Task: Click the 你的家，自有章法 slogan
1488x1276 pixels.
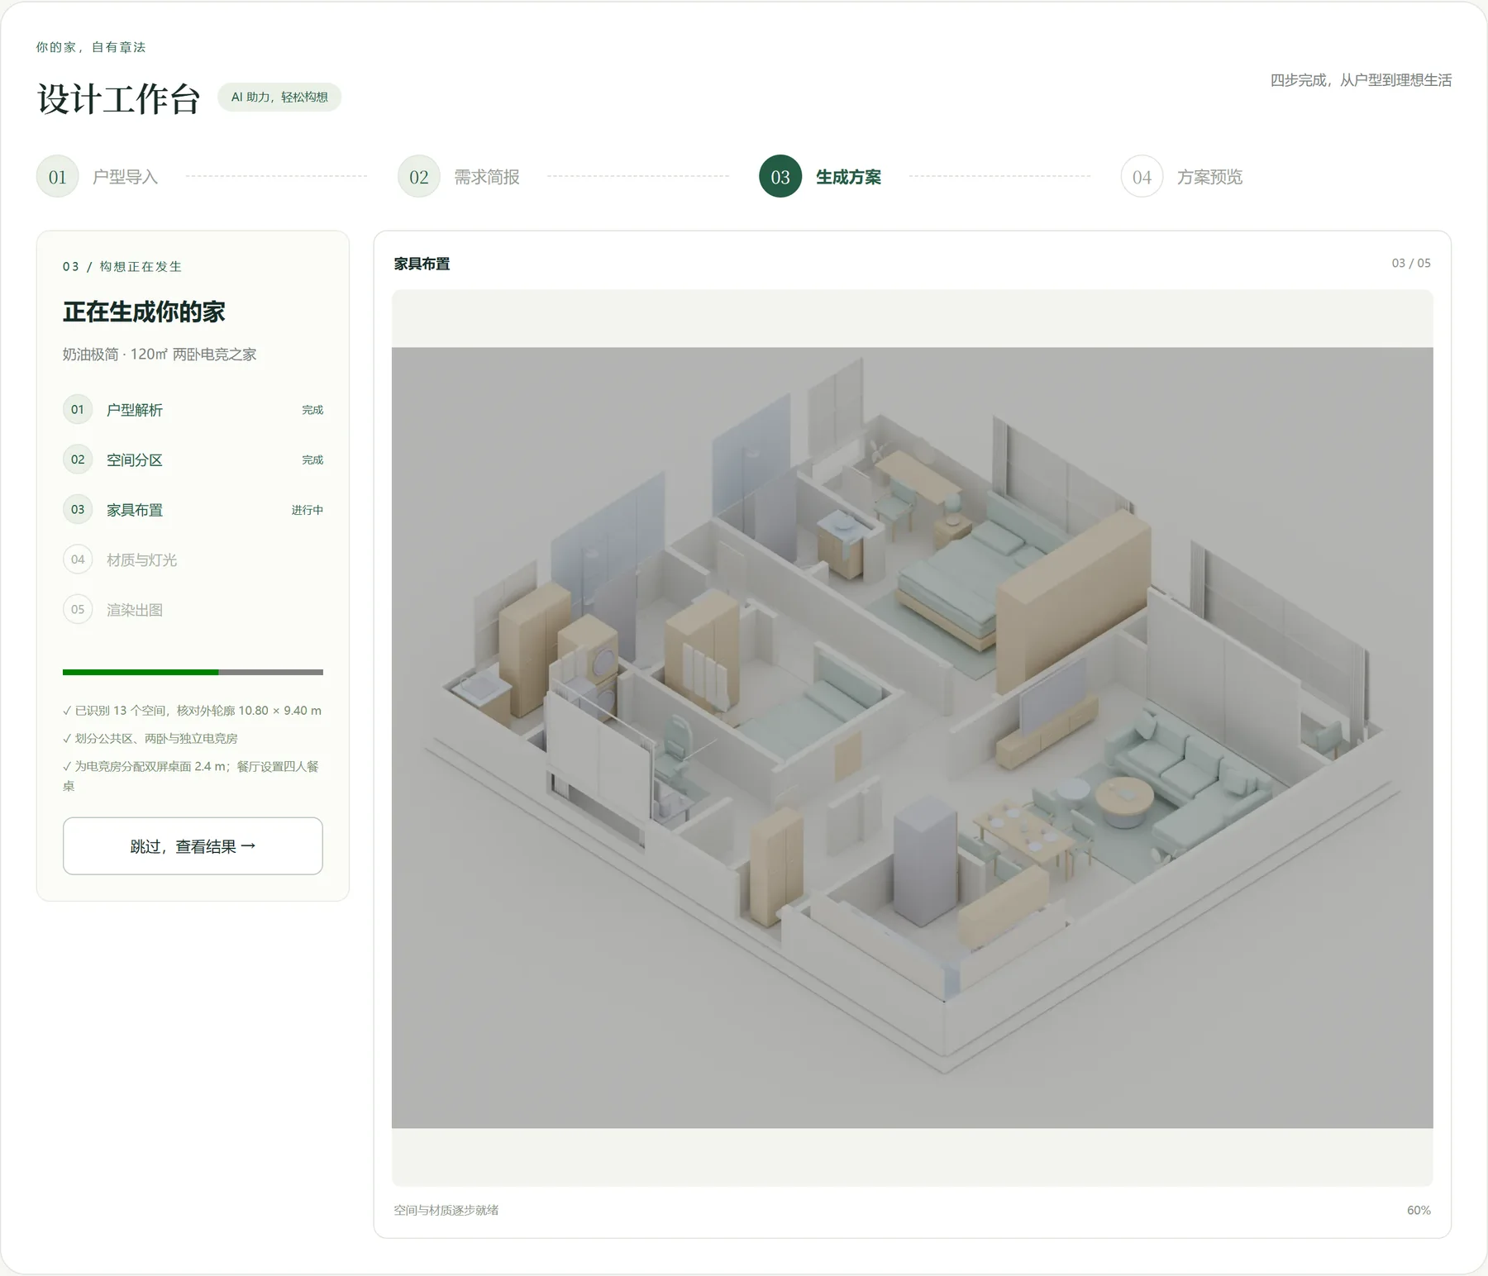Action: (91, 47)
